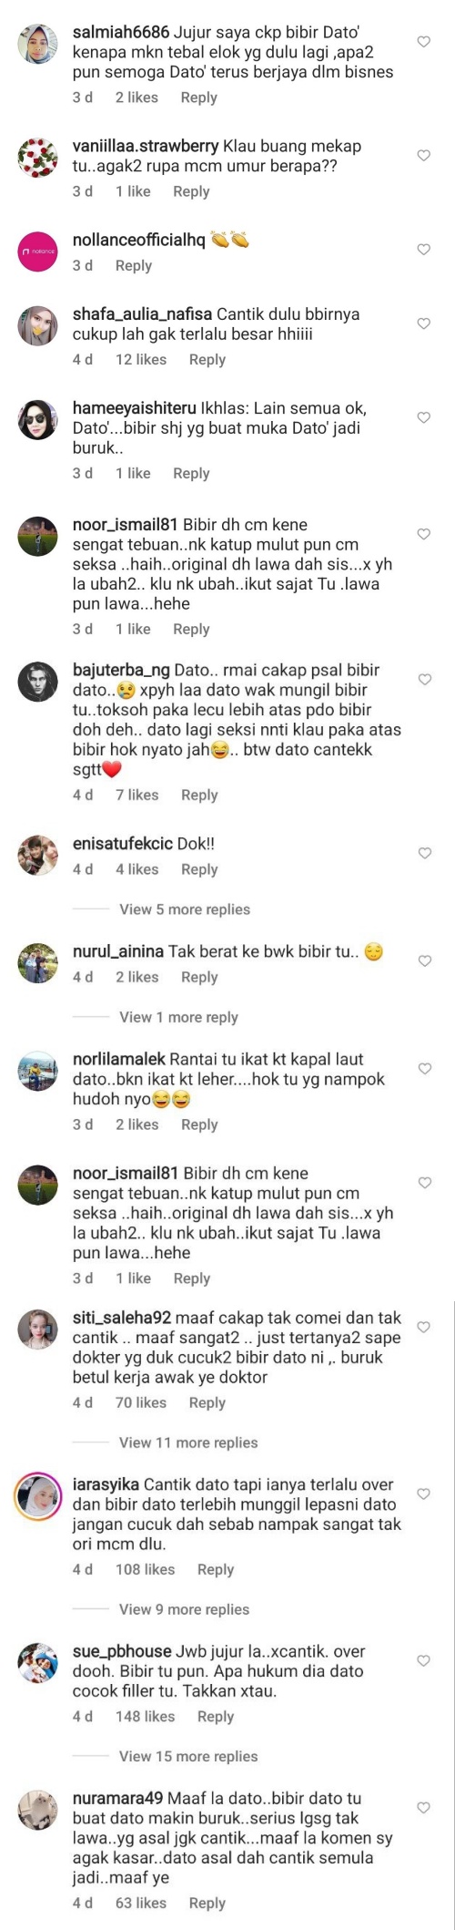455x1930 pixels.
Task: Like hameeyaishiteru's comment
Action: 423,417
